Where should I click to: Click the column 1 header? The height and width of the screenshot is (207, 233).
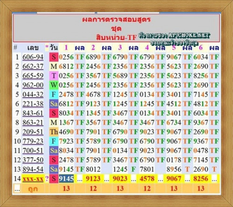tap(66, 48)
